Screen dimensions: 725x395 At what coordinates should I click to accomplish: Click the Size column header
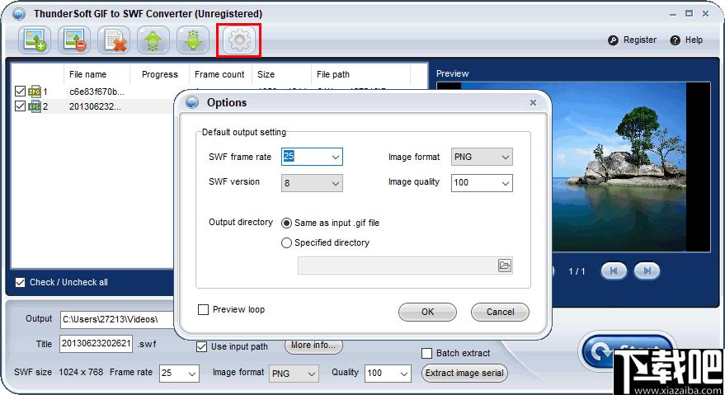coord(281,74)
